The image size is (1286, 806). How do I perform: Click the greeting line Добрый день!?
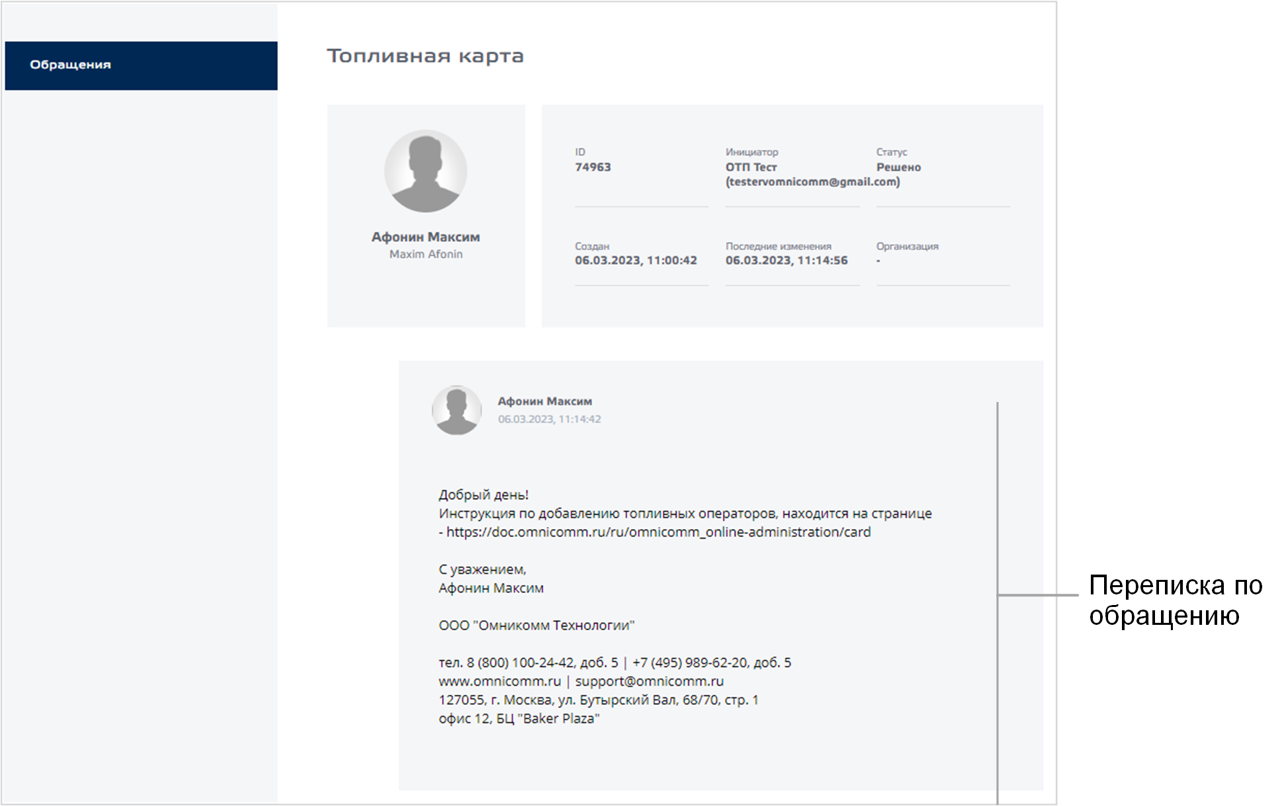point(484,495)
